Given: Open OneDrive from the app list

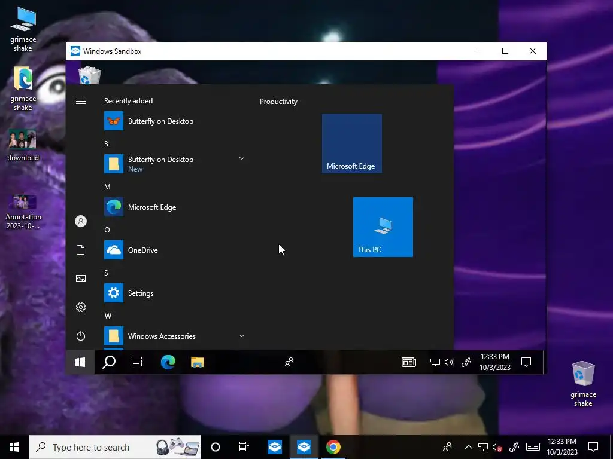Looking at the screenshot, I should pyautogui.click(x=174, y=250).
